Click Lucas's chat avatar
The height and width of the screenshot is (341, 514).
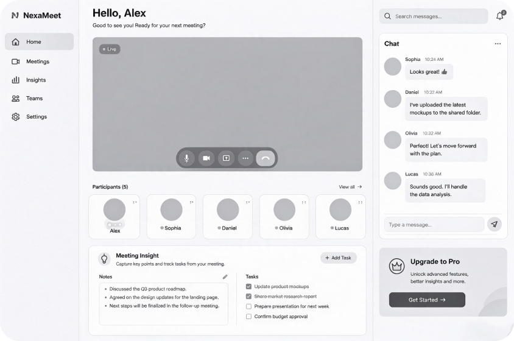(x=393, y=181)
